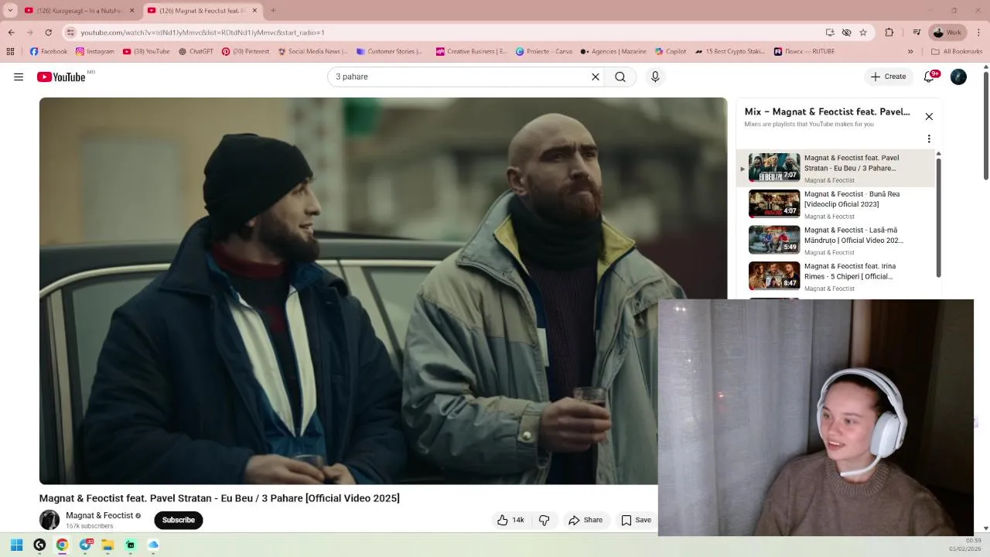This screenshot has height=557, width=990.
Task: Subscribe to Magnat & Feoctist channel
Action: [x=179, y=520]
